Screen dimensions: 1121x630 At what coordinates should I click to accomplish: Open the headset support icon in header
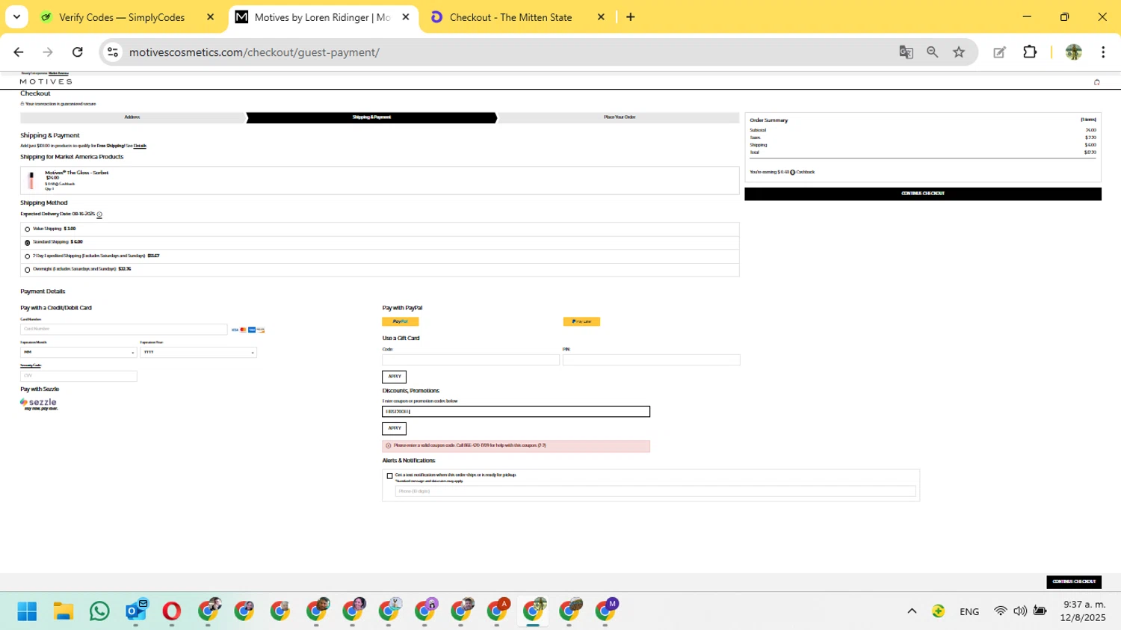1097,82
